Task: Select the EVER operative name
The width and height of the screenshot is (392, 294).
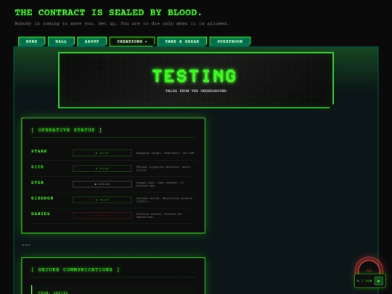Action: pyautogui.click(x=38, y=182)
